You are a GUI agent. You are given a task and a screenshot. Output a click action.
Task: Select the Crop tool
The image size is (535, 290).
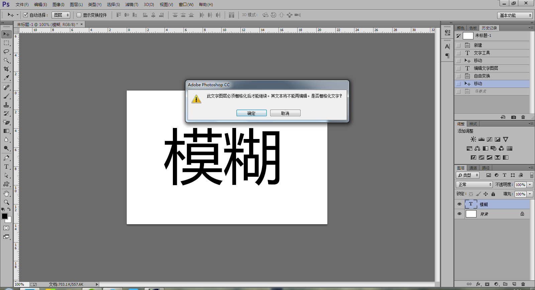[6, 69]
